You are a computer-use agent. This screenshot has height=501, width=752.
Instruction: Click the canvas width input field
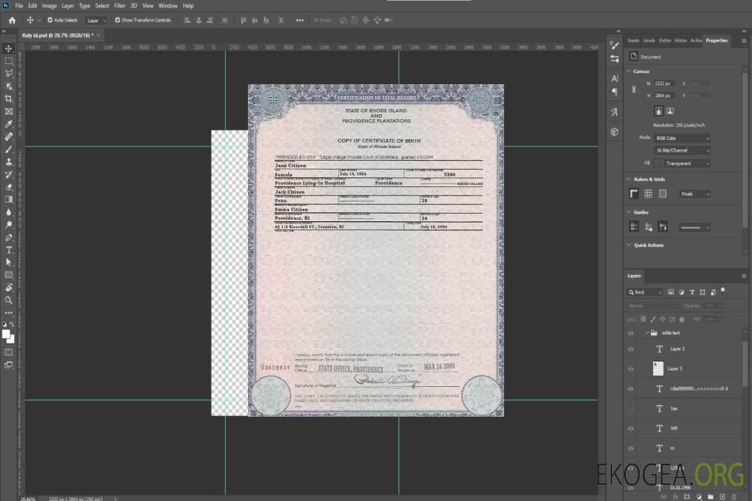tap(664, 83)
